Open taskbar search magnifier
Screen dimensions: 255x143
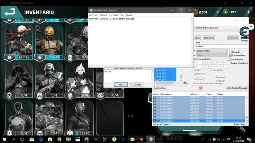tap(13, 139)
